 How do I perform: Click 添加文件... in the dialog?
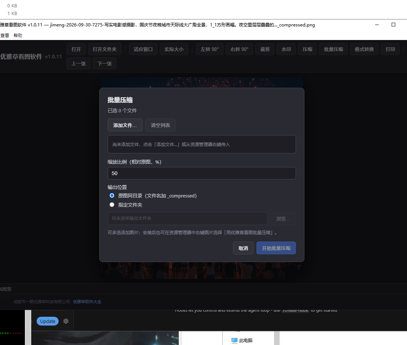click(x=125, y=125)
